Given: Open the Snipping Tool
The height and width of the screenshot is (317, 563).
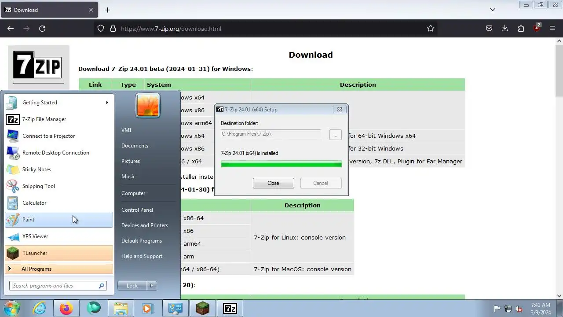Looking at the screenshot, I should 58,186.
